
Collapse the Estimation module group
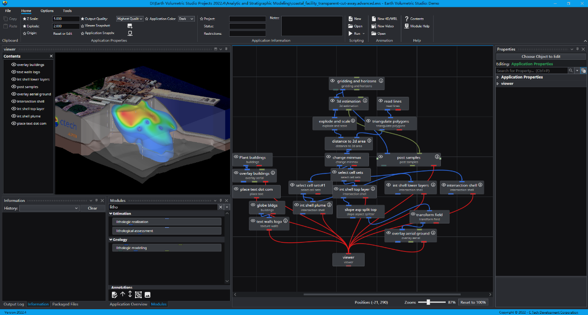110,213
